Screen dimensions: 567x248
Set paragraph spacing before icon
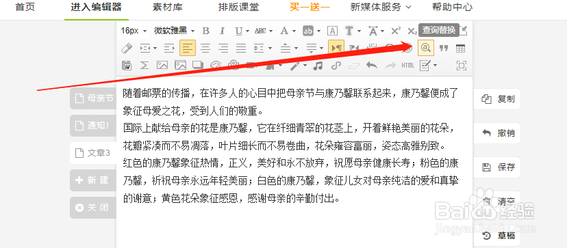pyautogui.click(x=286, y=48)
